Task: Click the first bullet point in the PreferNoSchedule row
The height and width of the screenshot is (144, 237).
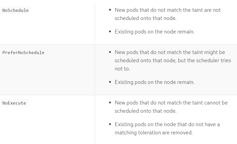Action: (110, 52)
